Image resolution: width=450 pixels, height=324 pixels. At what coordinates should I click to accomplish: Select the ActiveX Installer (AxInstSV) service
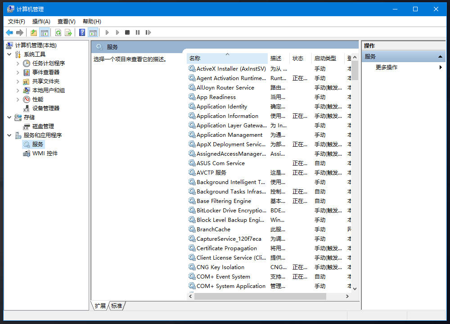(231, 69)
